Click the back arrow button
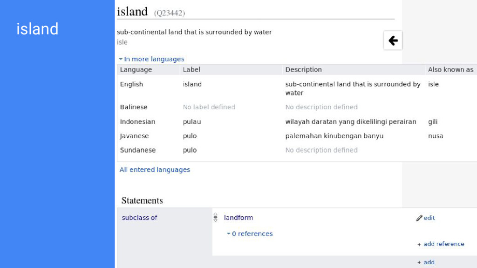Screen dimensions: 477x268 point(393,40)
